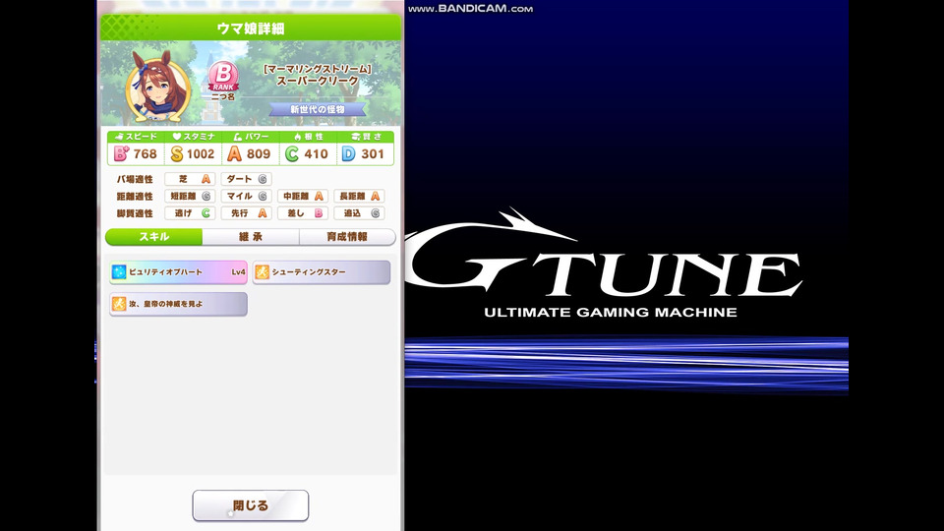Click the 新世代の怪物 title banner
944x531 pixels.
[x=318, y=109]
